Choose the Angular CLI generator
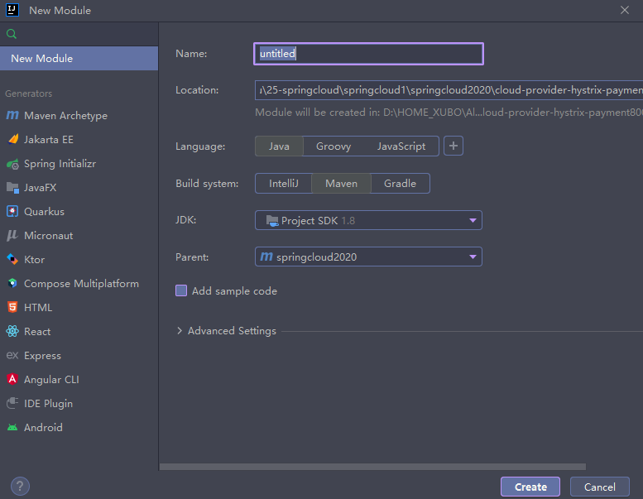 point(79,380)
